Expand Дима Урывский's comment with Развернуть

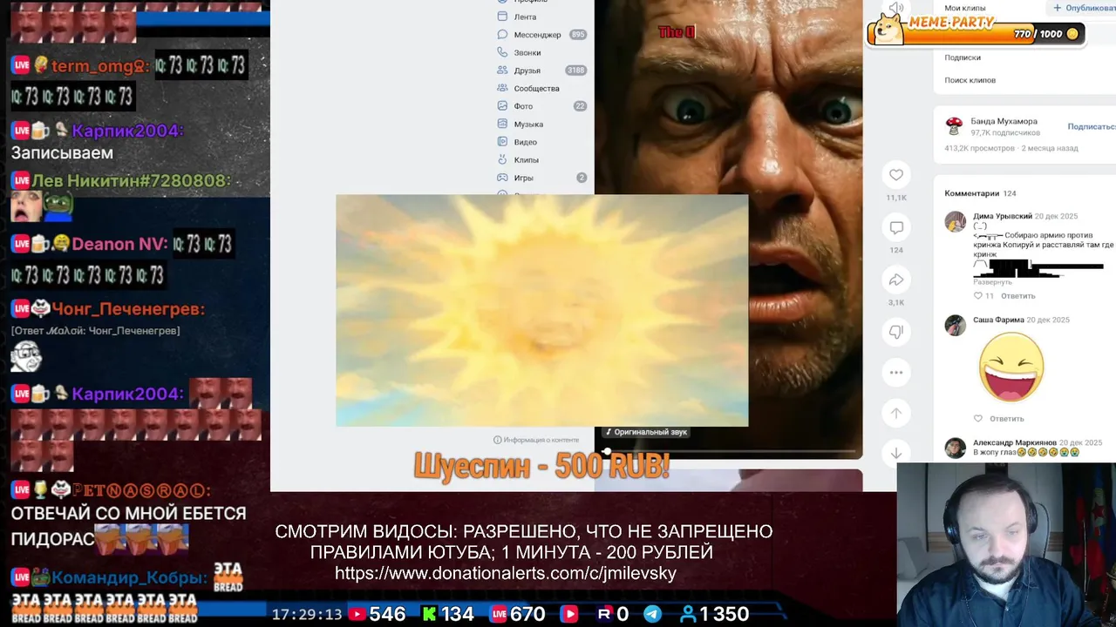point(992,282)
